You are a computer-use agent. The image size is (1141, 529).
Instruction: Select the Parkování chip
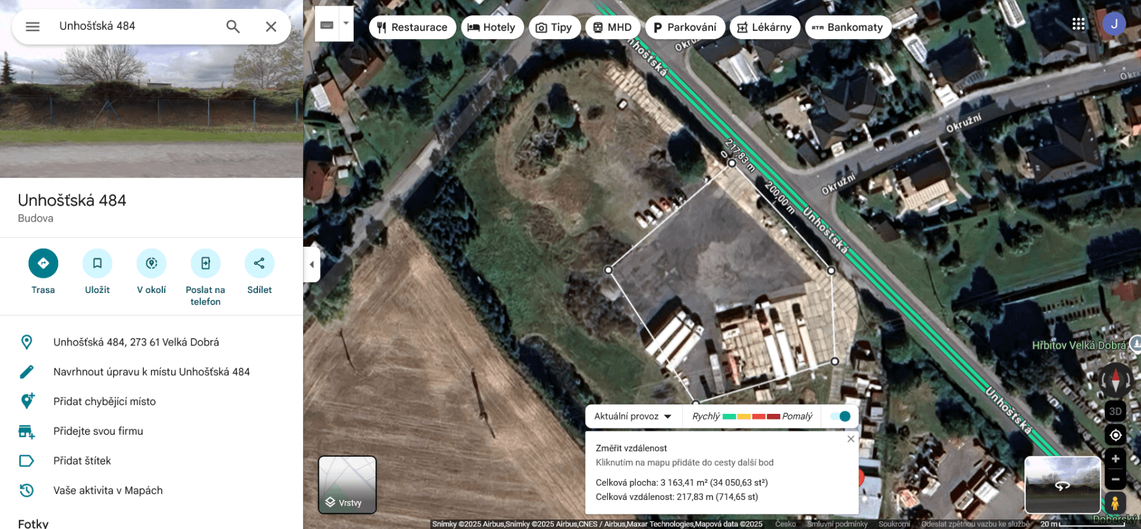(x=685, y=27)
